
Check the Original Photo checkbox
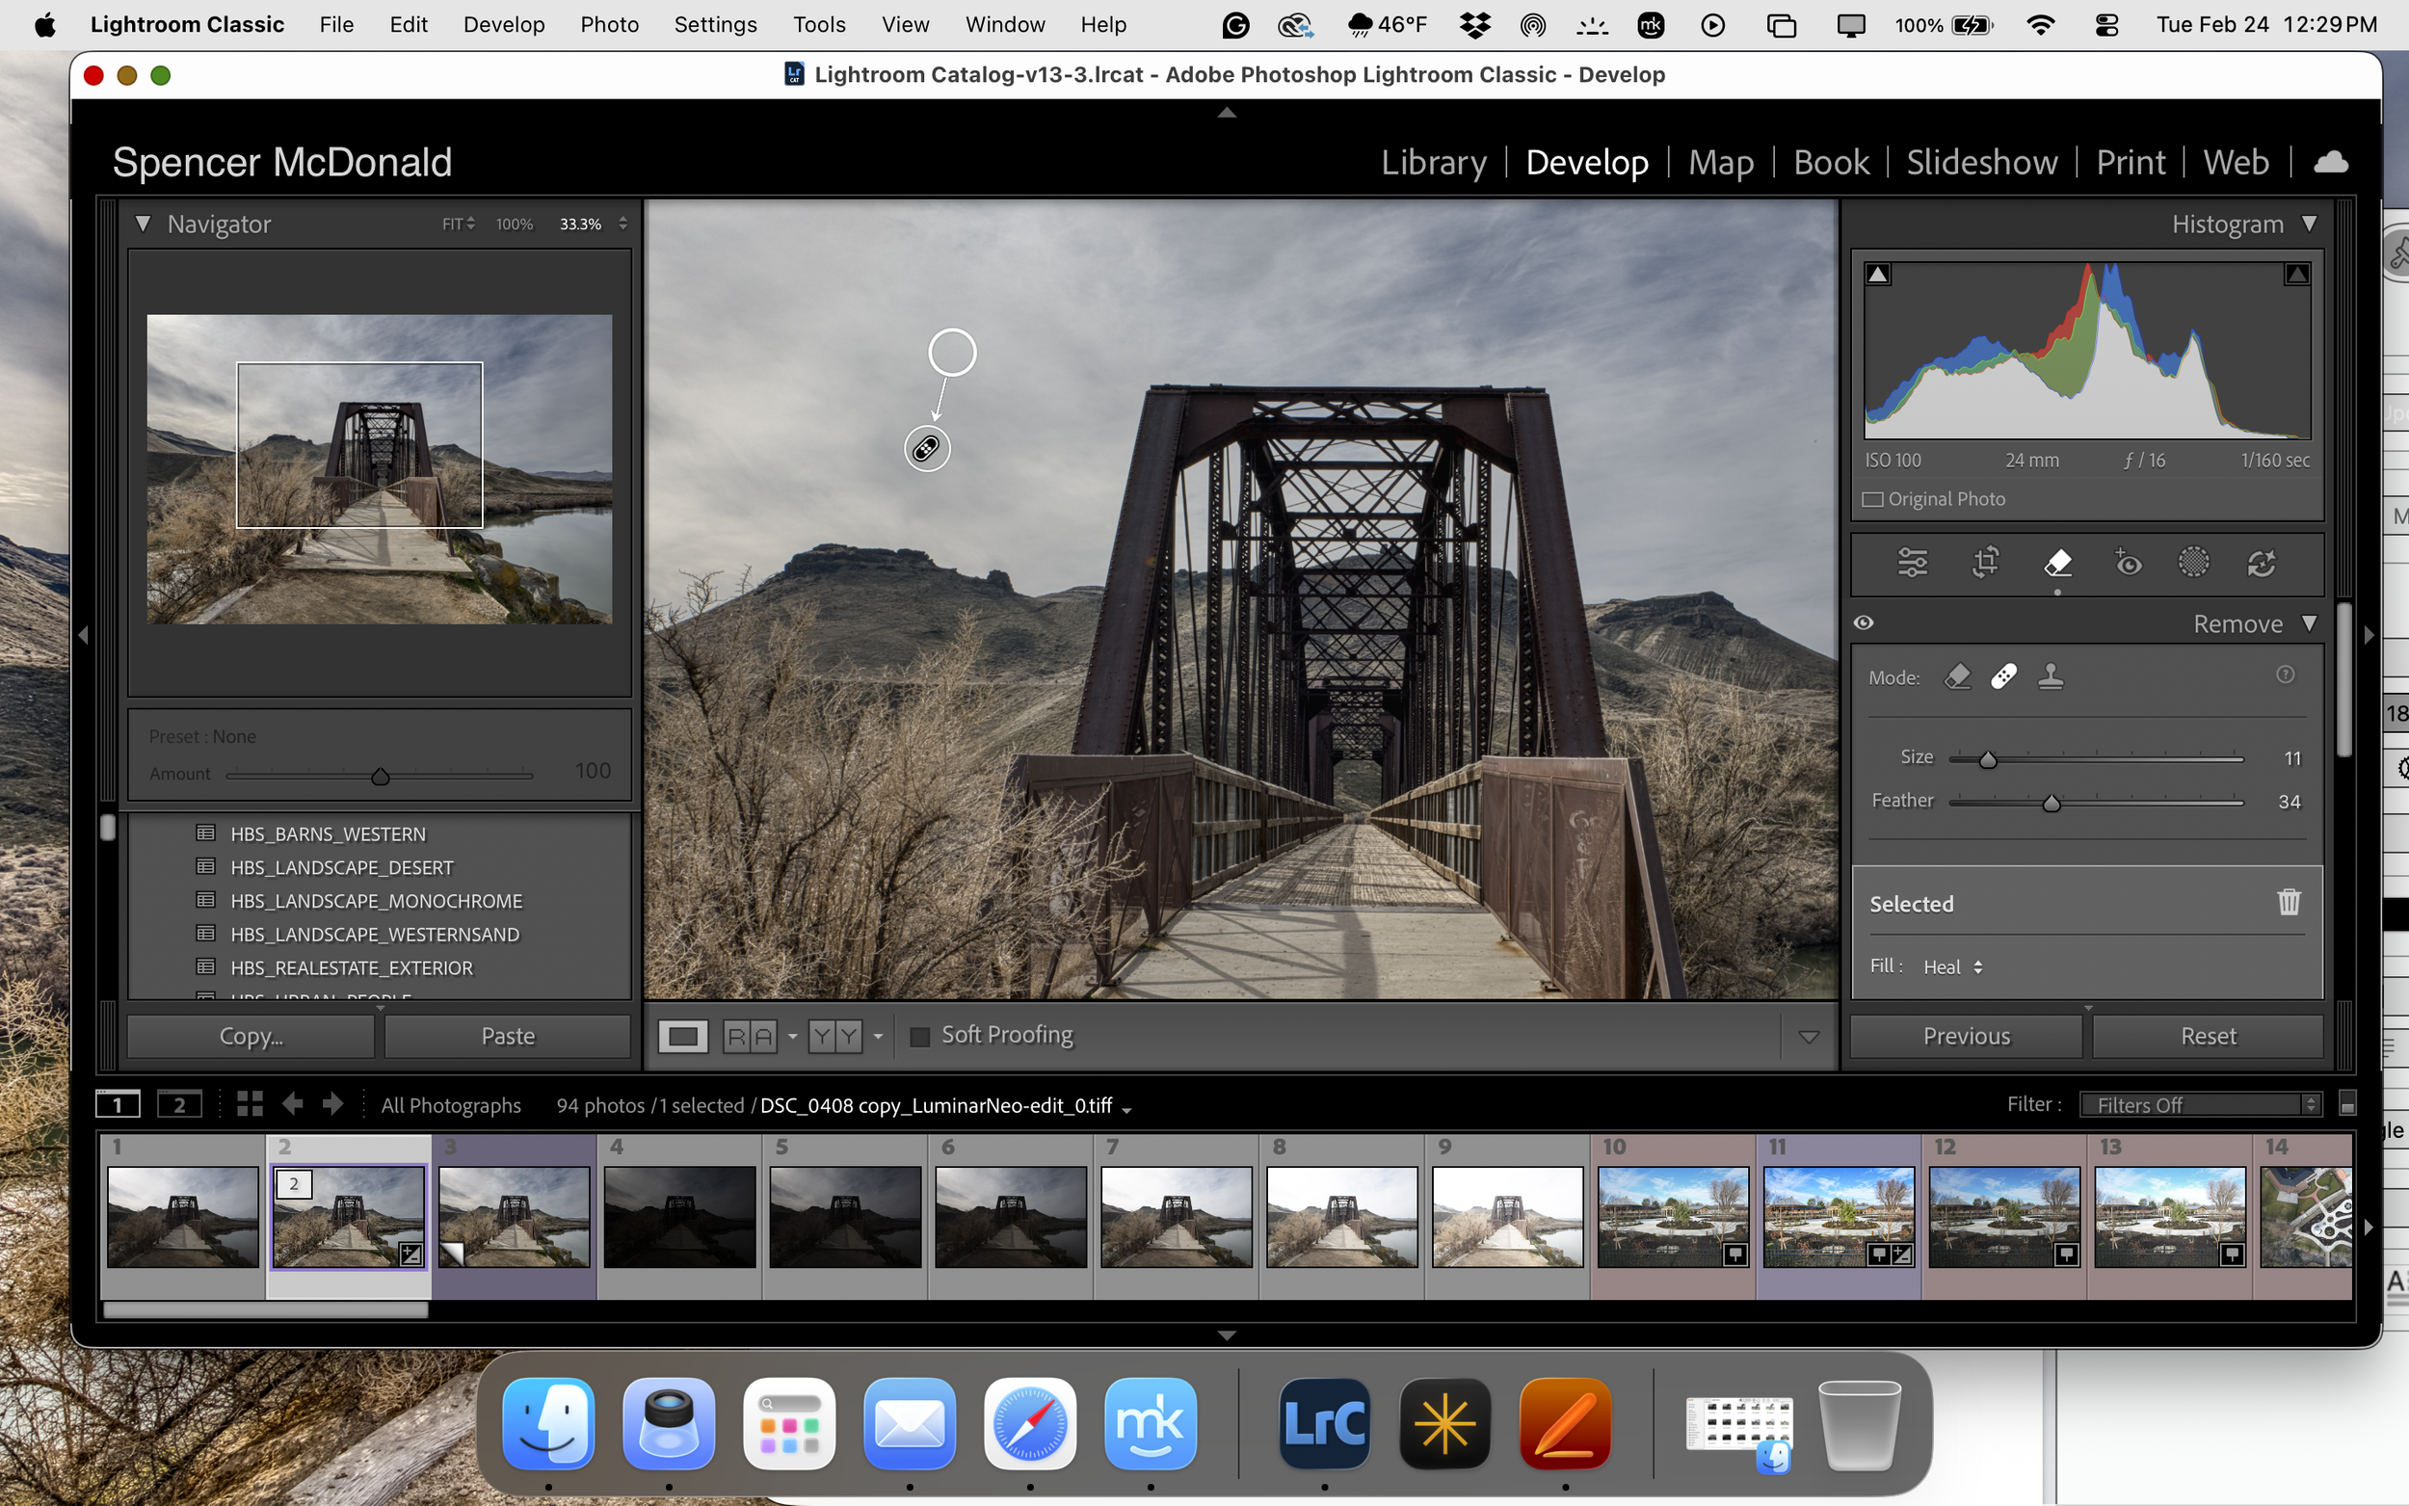pyautogui.click(x=1873, y=499)
